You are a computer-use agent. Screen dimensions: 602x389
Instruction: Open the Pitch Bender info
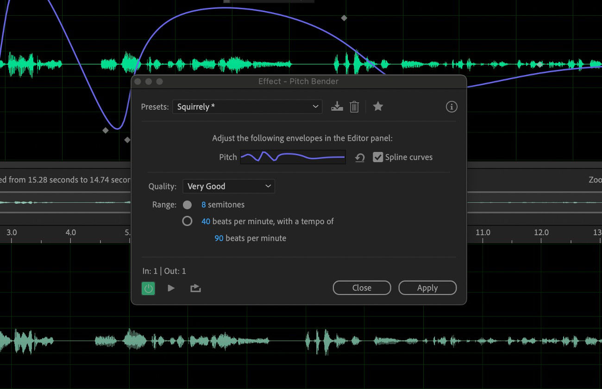click(x=451, y=107)
